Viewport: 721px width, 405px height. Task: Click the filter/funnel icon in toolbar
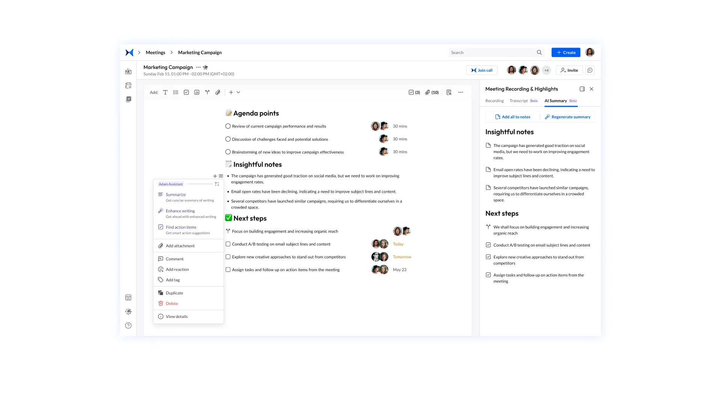coord(207,93)
